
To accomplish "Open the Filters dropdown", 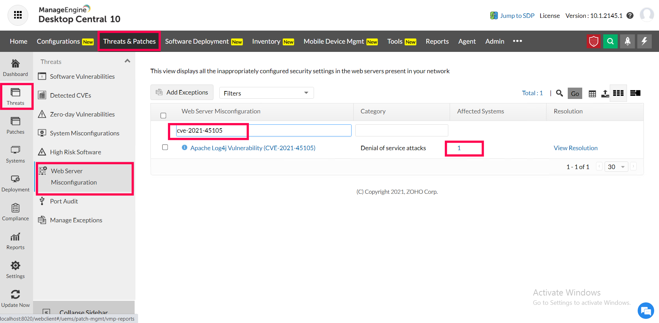I will tap(266, 93).
